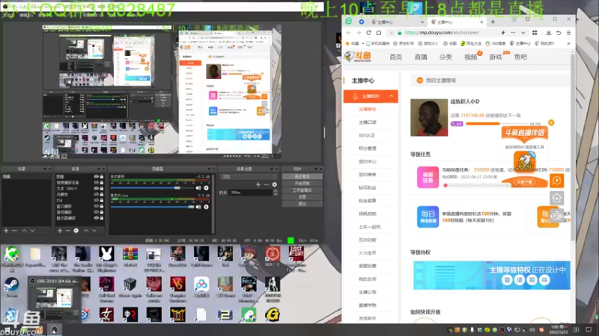The width and height of the screenshot is (599, 336).
Task: Click lightning speed-mode icon in address bar
Action: (503, 33)
